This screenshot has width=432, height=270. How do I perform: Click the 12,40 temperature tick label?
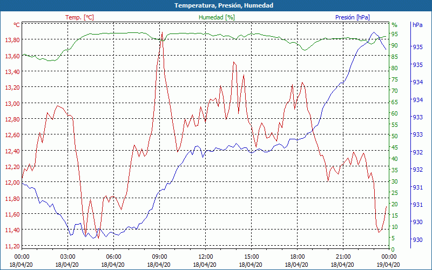click(12, 151)
